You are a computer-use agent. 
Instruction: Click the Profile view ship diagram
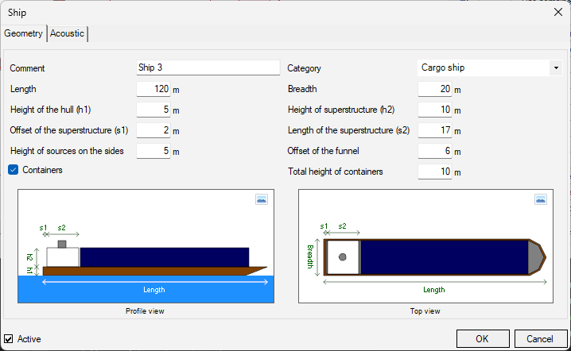pos(146,246)
